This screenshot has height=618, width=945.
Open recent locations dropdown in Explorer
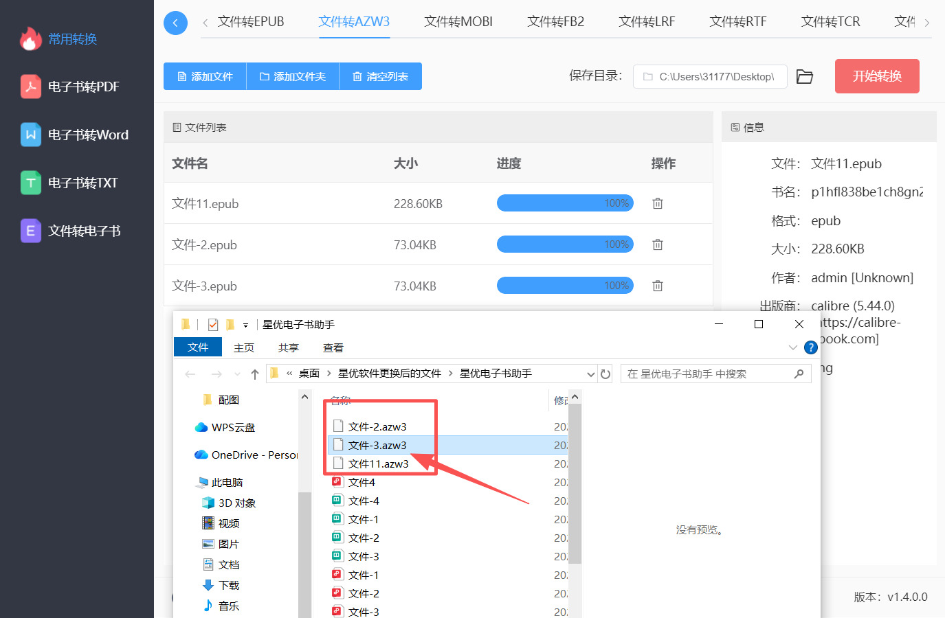coord(237,374)
